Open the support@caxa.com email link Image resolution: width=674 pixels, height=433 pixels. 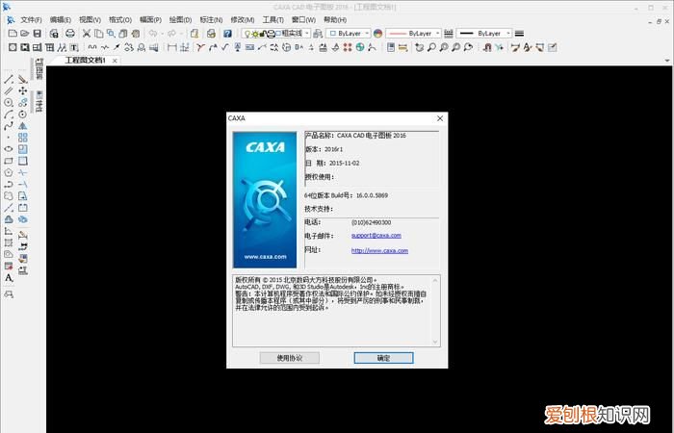click(376, 236)
